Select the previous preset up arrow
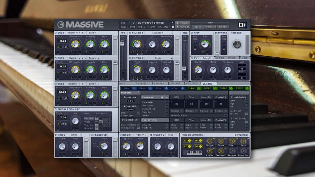 (178, 23)
